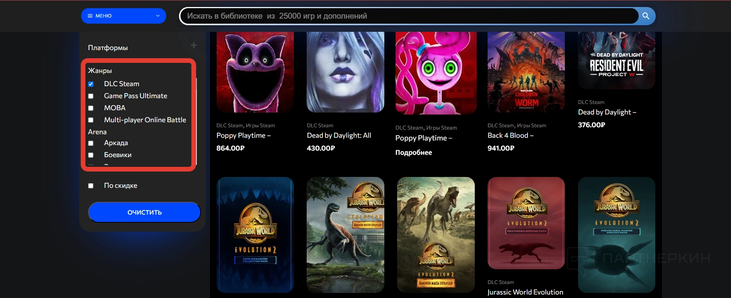Open the 'Back 4 Blood –' title
Viewport: 731px width, 298px height.
[510, 135]
